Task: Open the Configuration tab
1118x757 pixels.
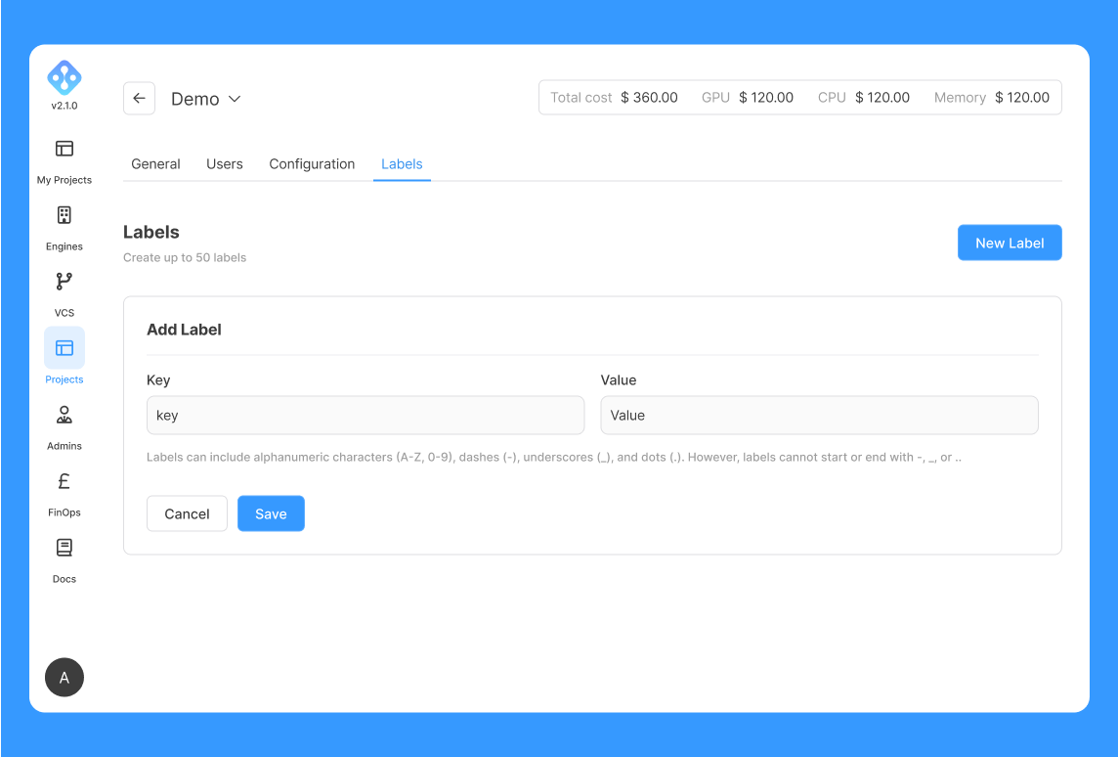Action: point(312,164)
